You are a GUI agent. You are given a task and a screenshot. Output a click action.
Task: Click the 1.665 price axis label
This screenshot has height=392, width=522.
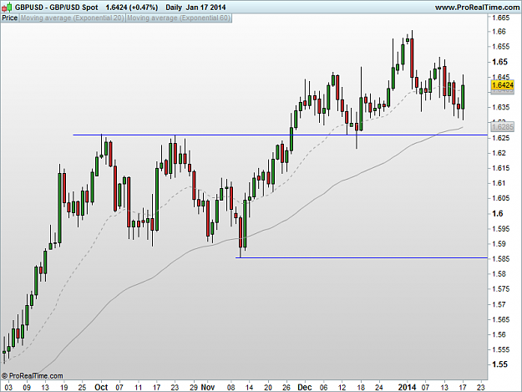pos(501,18)
